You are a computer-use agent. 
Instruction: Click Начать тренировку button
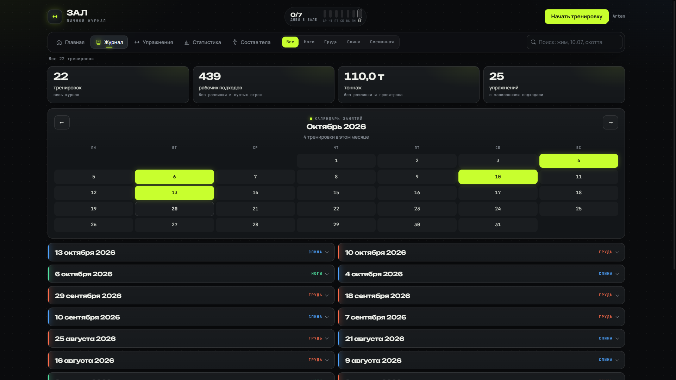coord(576,17)
